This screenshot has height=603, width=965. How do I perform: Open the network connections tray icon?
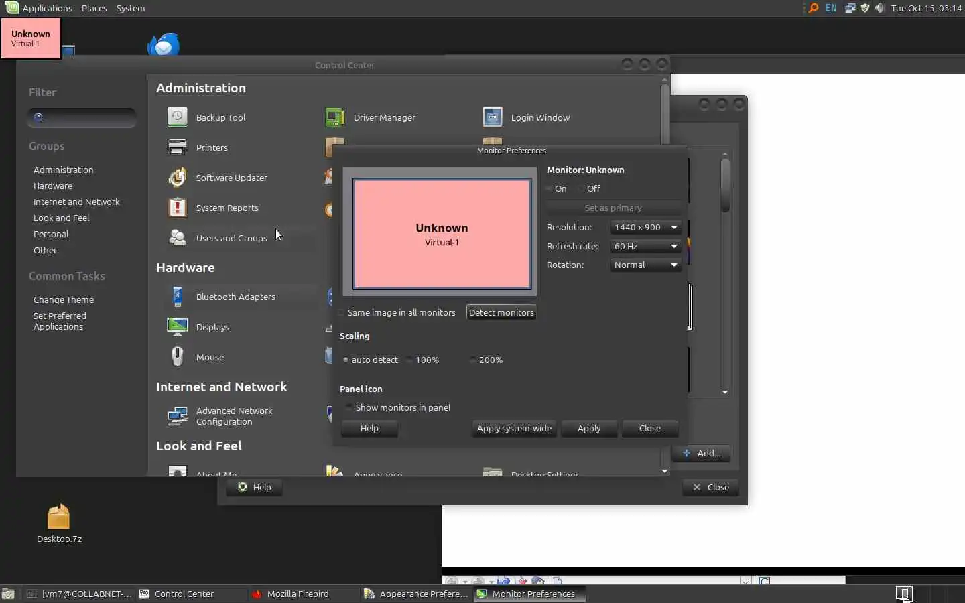(850, 8)
